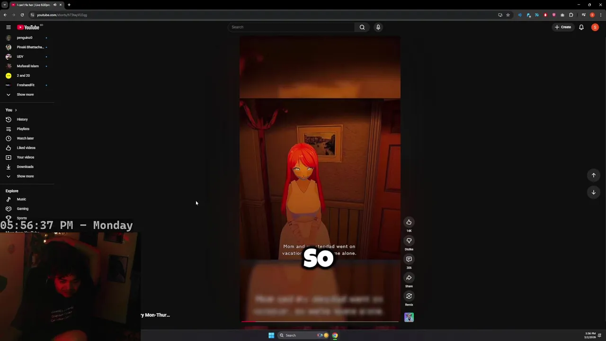Image resolution: width=606 pixels, height=341 pixels.
Task: Focus the YouTube search field
Action: [291, 27]
